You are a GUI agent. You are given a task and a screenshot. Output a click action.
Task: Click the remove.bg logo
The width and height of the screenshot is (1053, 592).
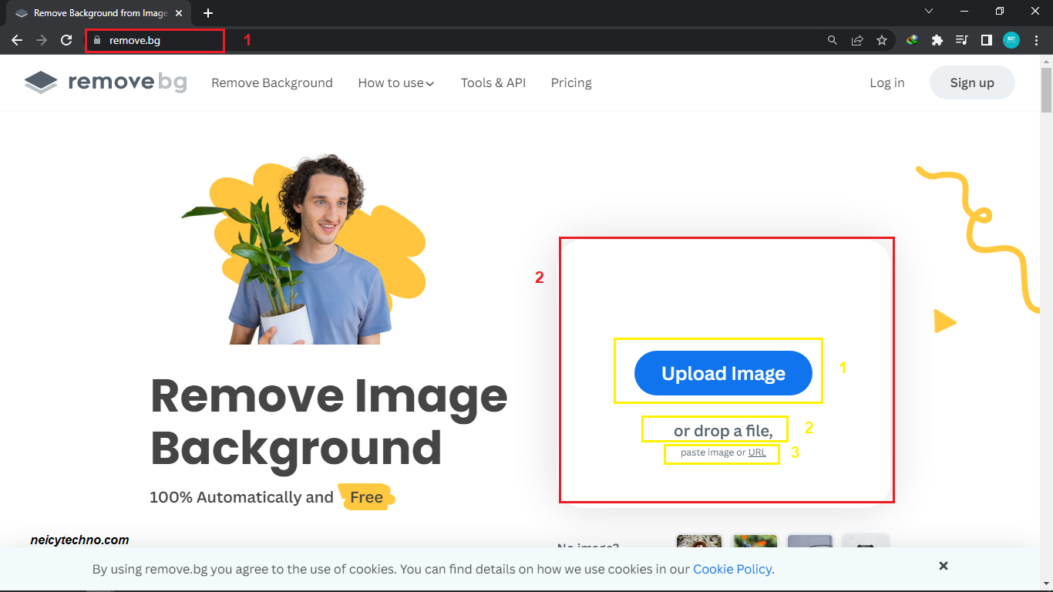click(x=106, y=82)
